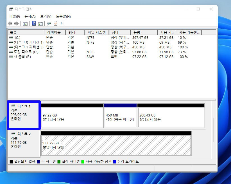231x184 pixels.
Task: Select the 111.79 GB unallocated space on Disk 2
Action: 116,146
